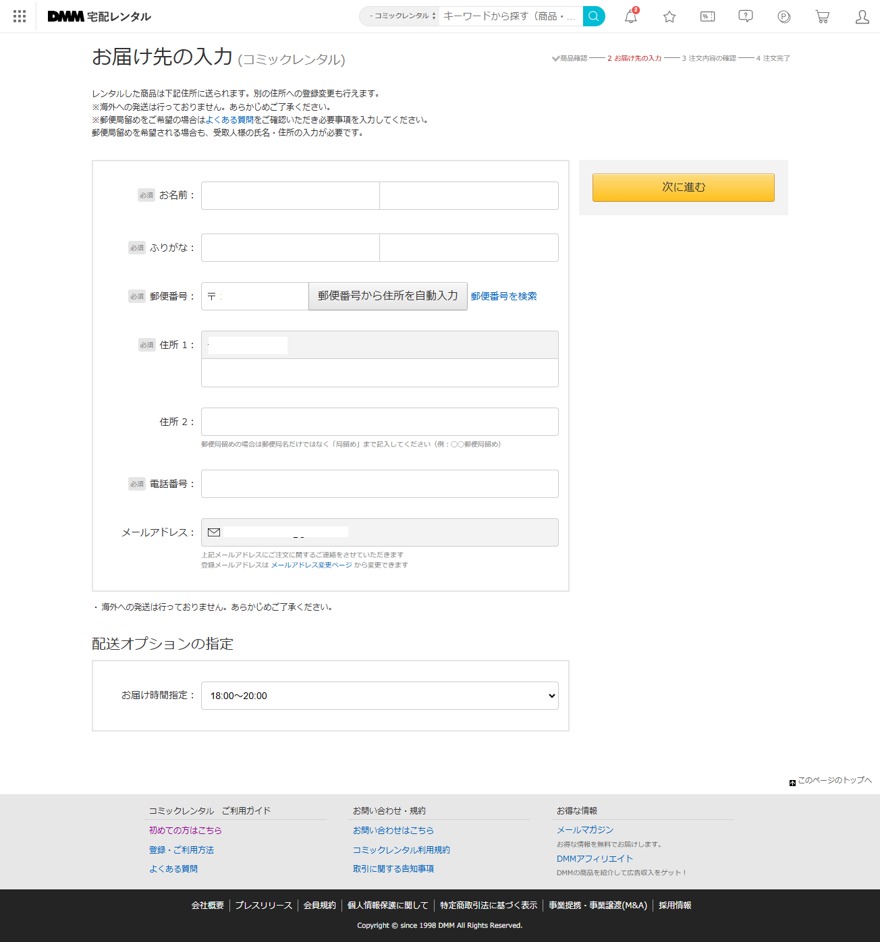Start a search with the magnifier icon
The image size is (880, 942).
(x=593, y=16)
